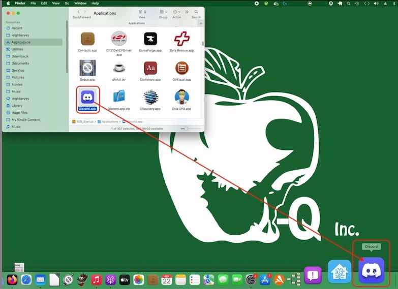Image resolution: width=398 pixels, height=289 pixels.
Task: Adjust the icon size slider in the status bar
Action: click(x=186, y=129)
